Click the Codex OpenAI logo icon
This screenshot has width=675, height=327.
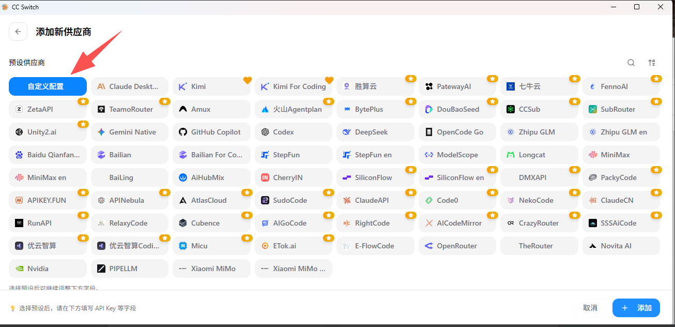click(x=265, y=132)
